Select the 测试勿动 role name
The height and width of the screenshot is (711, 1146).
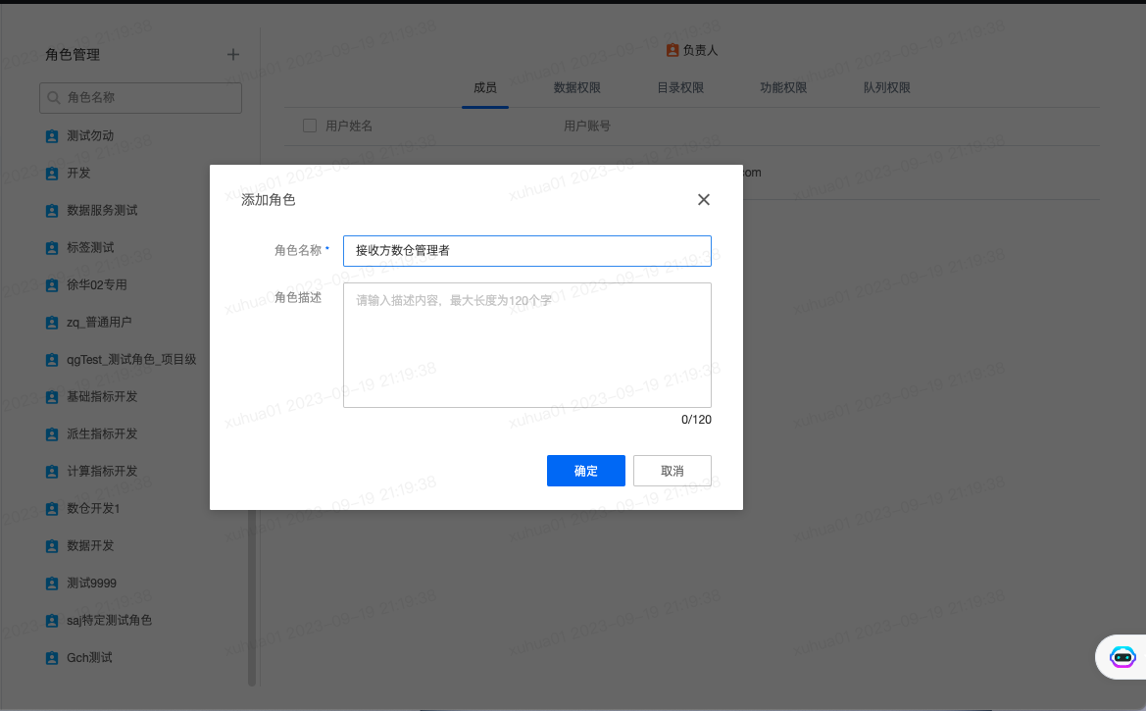point(90,136)
